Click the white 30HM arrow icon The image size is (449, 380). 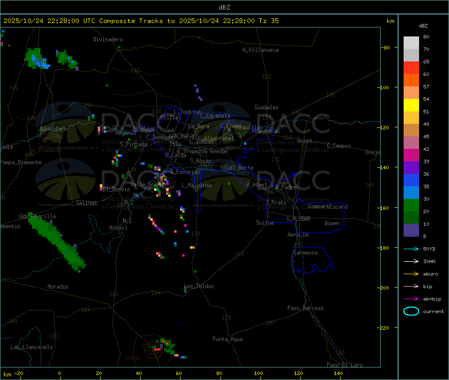click(x=411, y=261)
